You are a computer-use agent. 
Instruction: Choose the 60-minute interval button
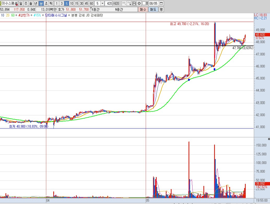tap(92, 3)
